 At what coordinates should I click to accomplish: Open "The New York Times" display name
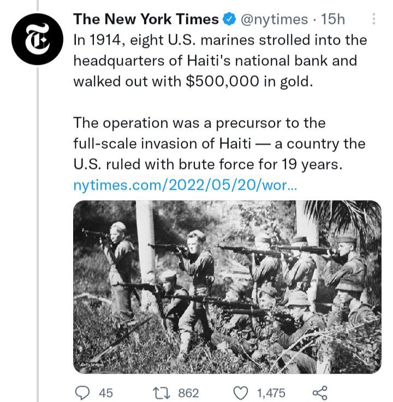(146, 20)
